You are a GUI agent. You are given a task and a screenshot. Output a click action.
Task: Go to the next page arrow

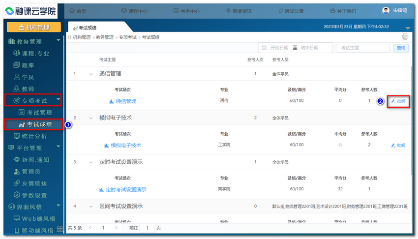tap(116, 228)
